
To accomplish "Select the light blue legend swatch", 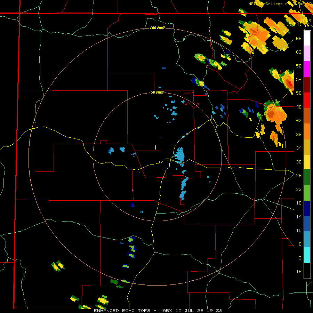I will click(x=307, y=239).
